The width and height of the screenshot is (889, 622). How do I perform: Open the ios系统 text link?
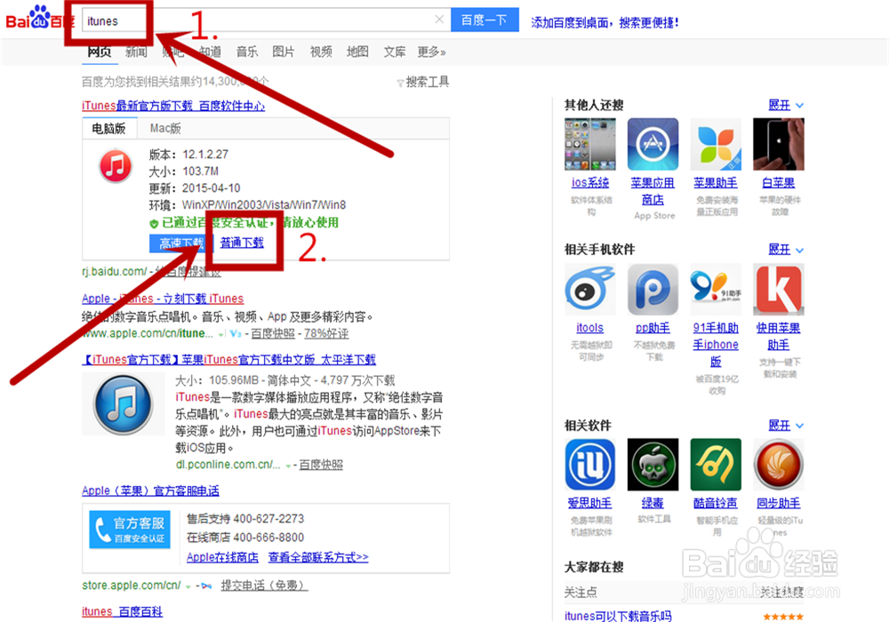click(x=590, y=182)
